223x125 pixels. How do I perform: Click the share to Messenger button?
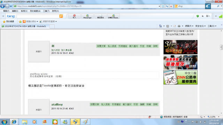pos(114,16)
